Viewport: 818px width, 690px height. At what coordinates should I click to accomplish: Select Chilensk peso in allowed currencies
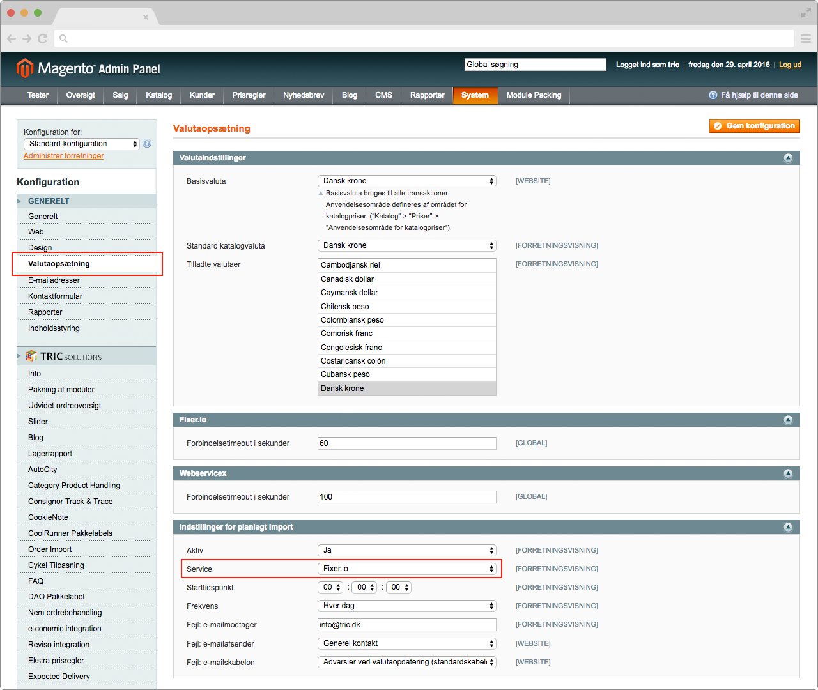pos(406,307)
